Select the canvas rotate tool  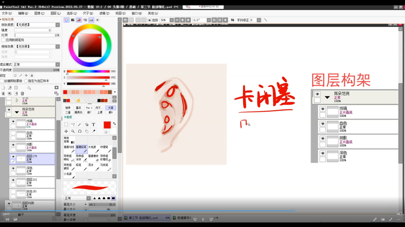(79, 131)
